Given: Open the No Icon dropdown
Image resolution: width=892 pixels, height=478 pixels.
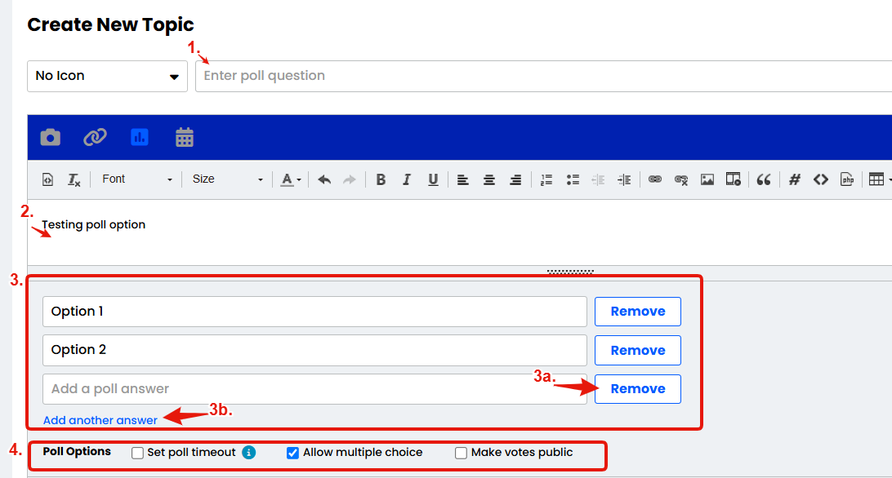Looking at the screenshot, I should pyautogui.click(x=108, y=76).
